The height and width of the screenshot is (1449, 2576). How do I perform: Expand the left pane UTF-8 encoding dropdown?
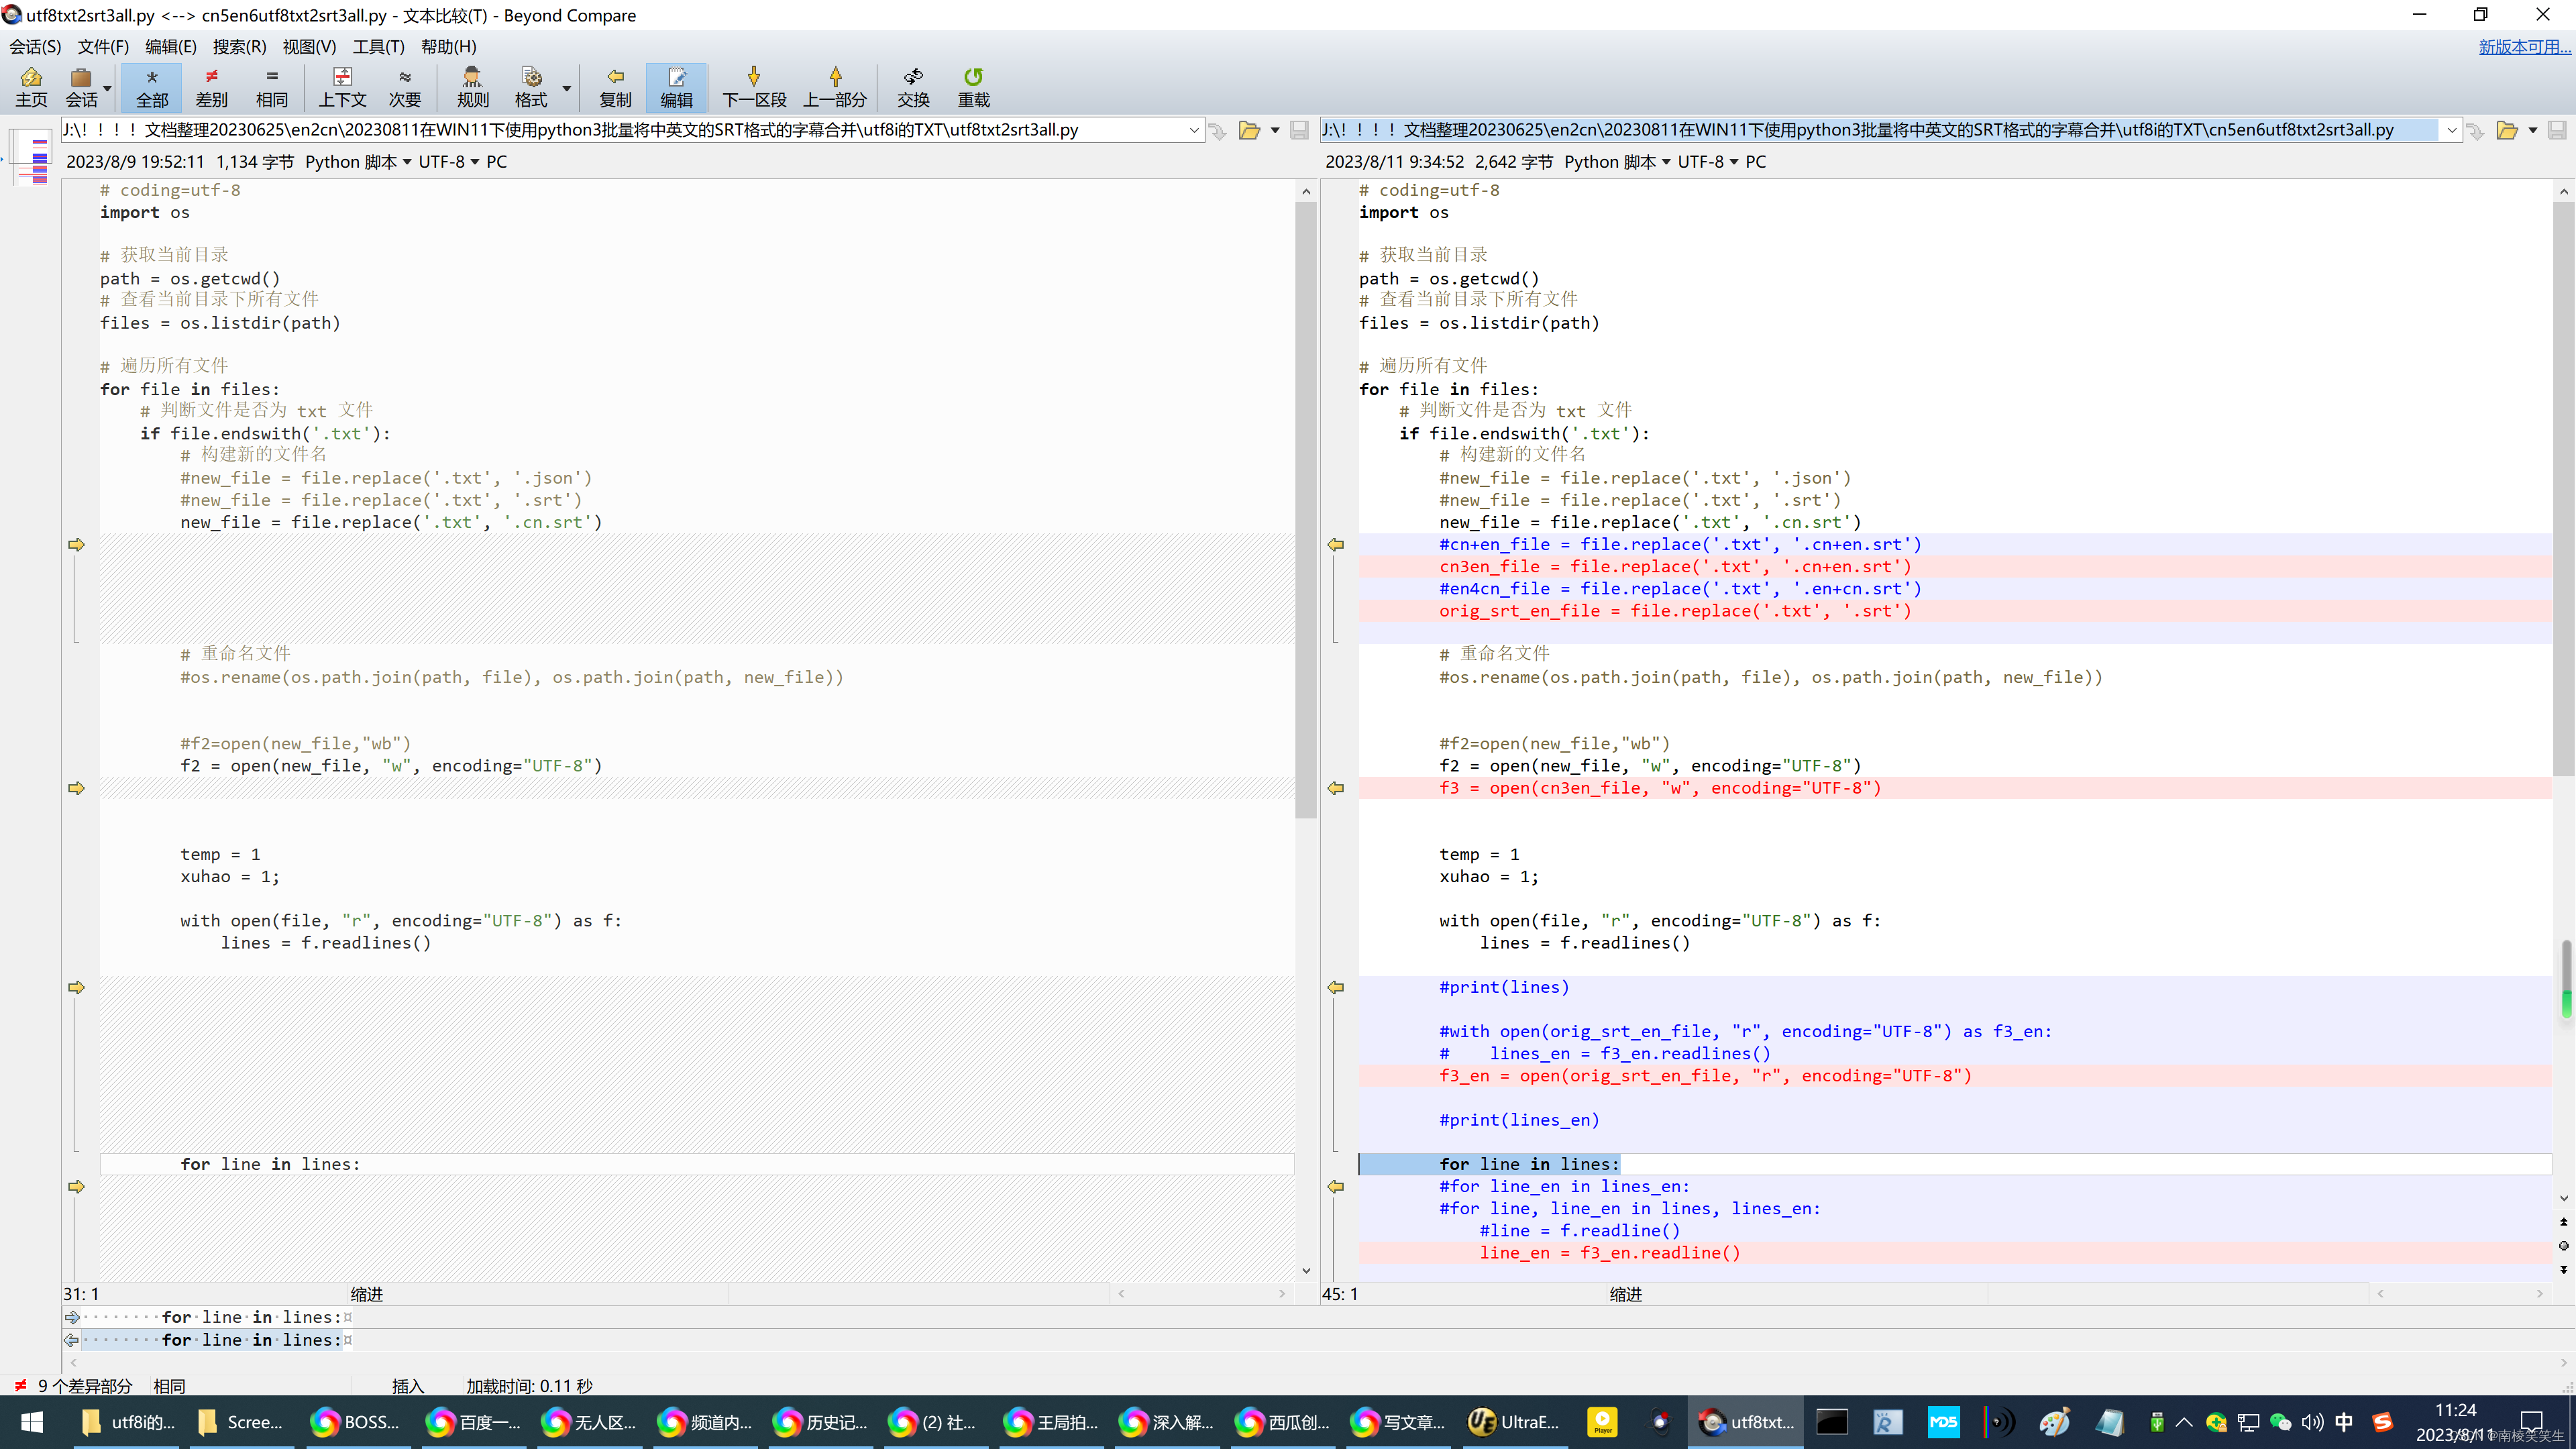click(474, 162)
